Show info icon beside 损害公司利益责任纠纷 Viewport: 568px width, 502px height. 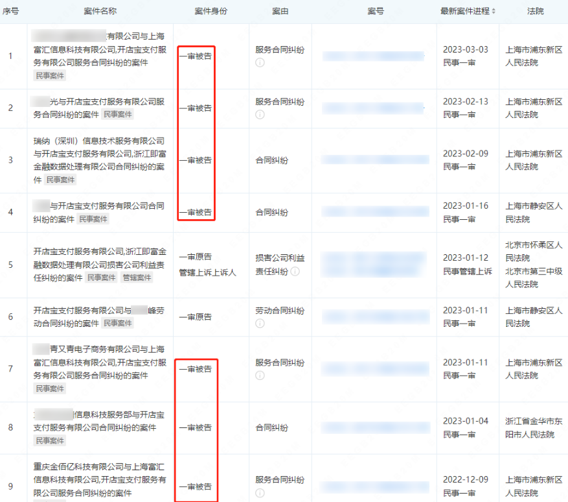tap(295, 271)
